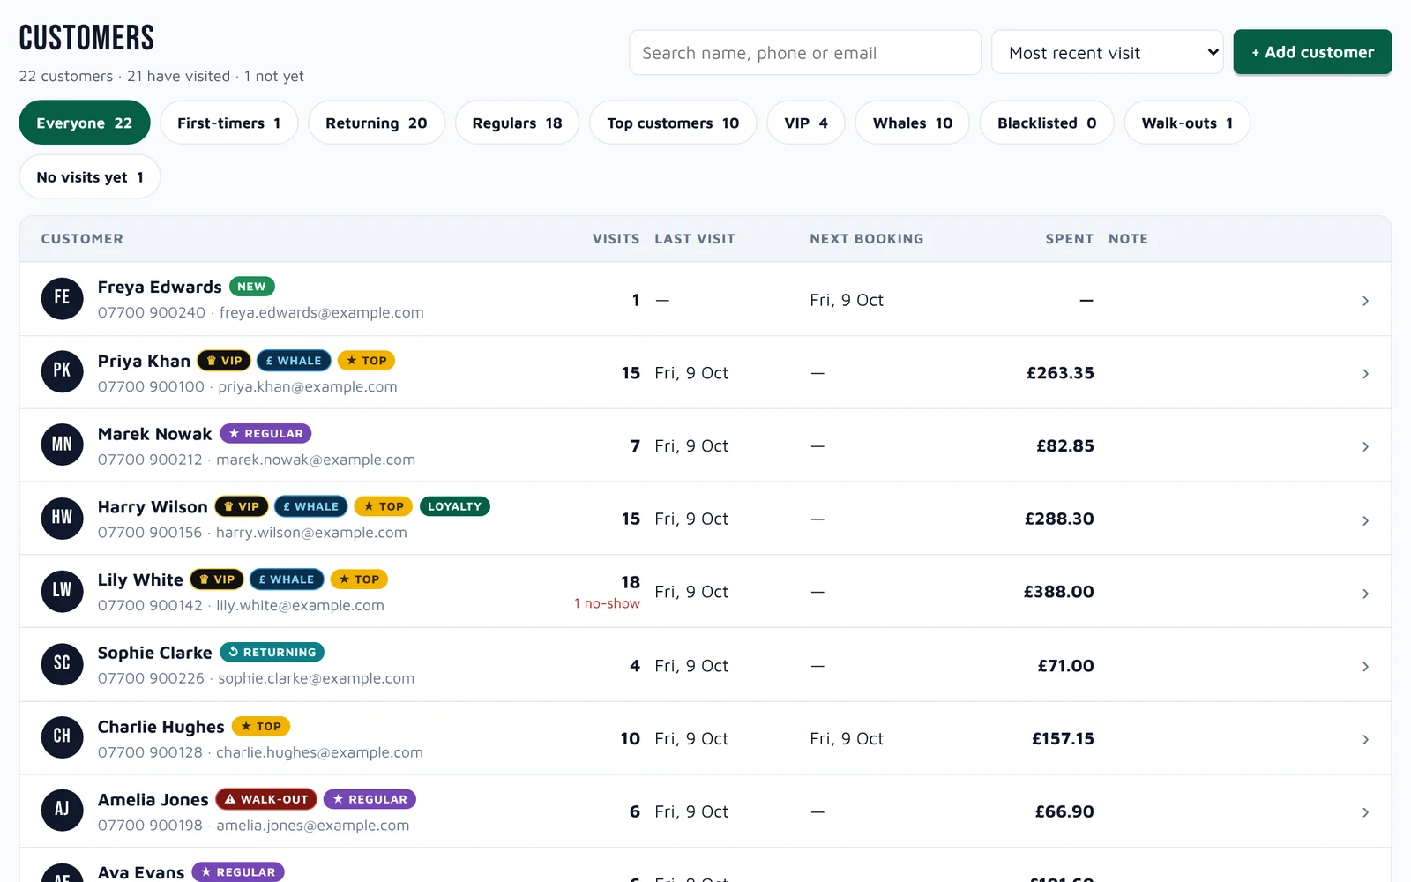Show Top customers filter
This screenshot has height=882, width=1411.
point(673,123)
